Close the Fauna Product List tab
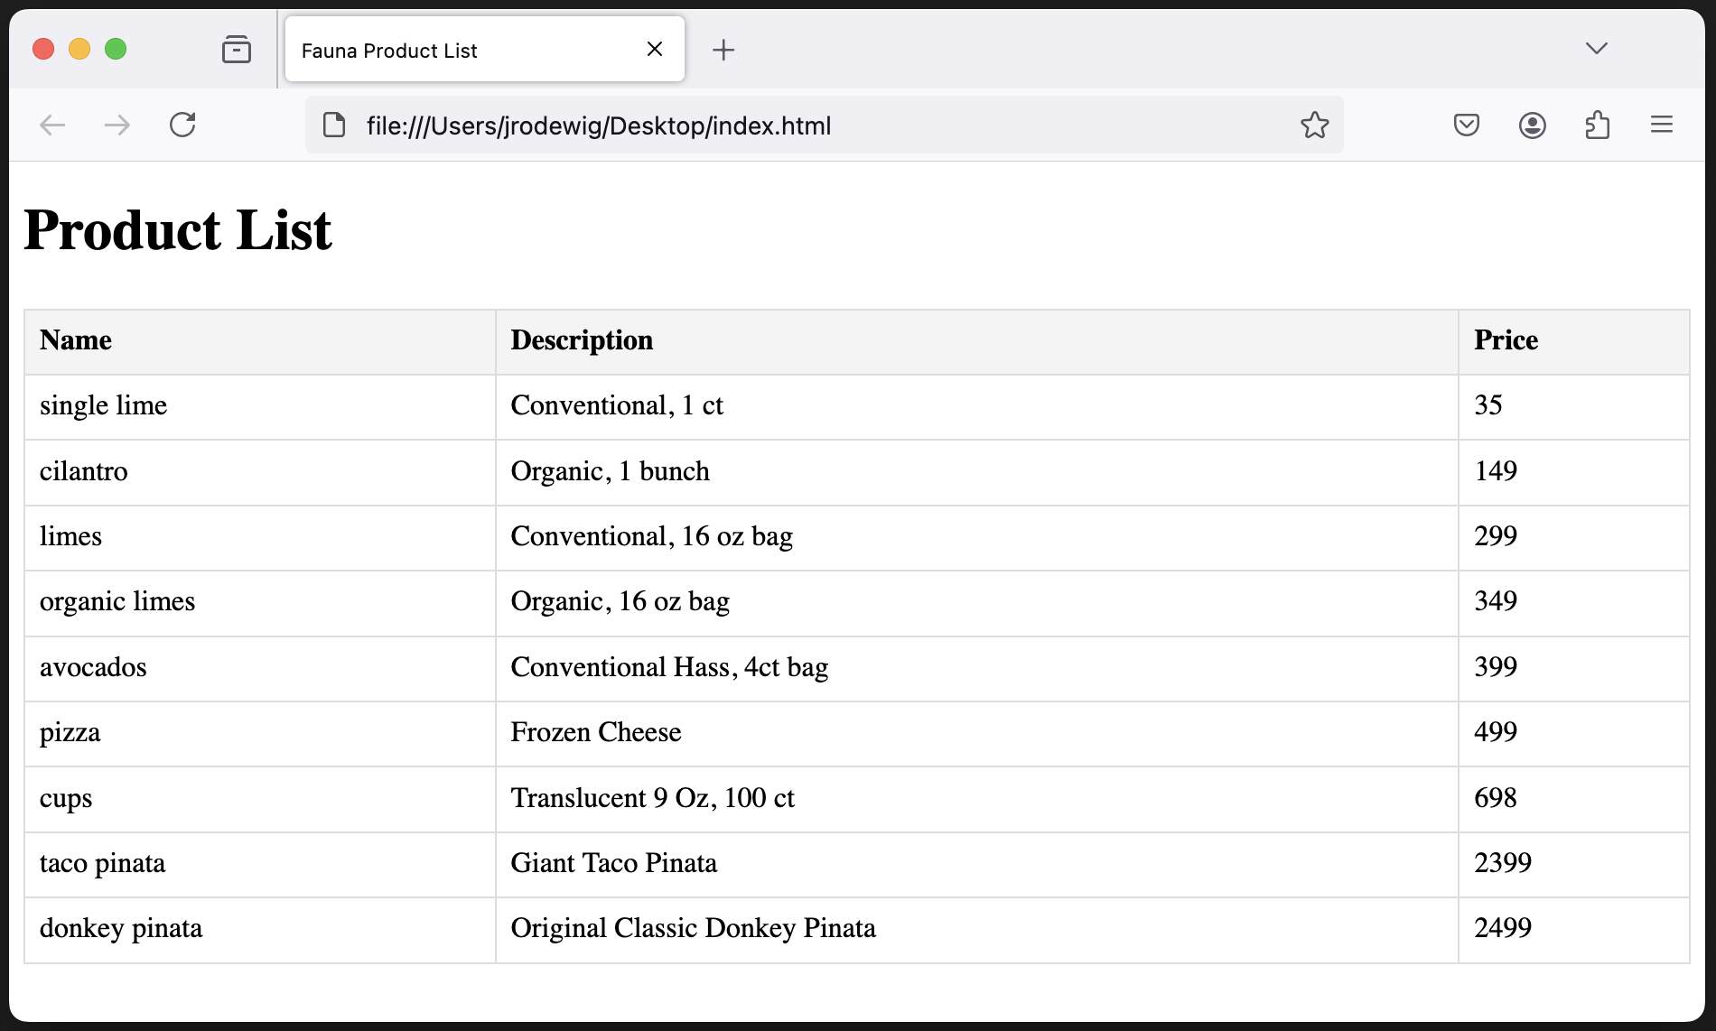Viewport: 1716px width, 1031px height. (x=655, y=49)
